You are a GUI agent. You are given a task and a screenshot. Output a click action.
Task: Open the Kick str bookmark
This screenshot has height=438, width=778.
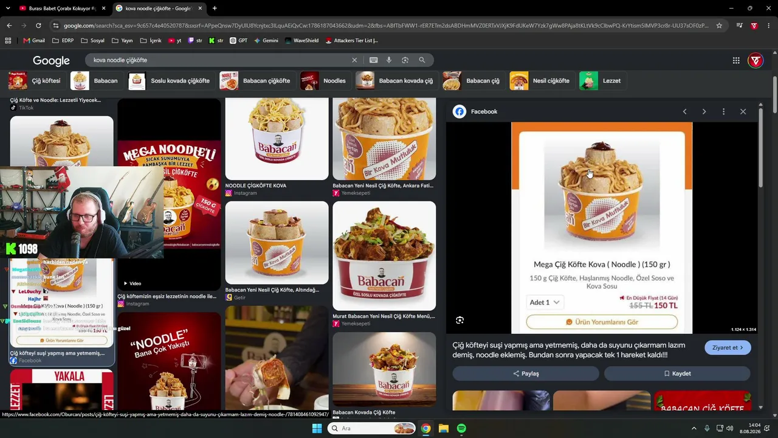[216, 41]
